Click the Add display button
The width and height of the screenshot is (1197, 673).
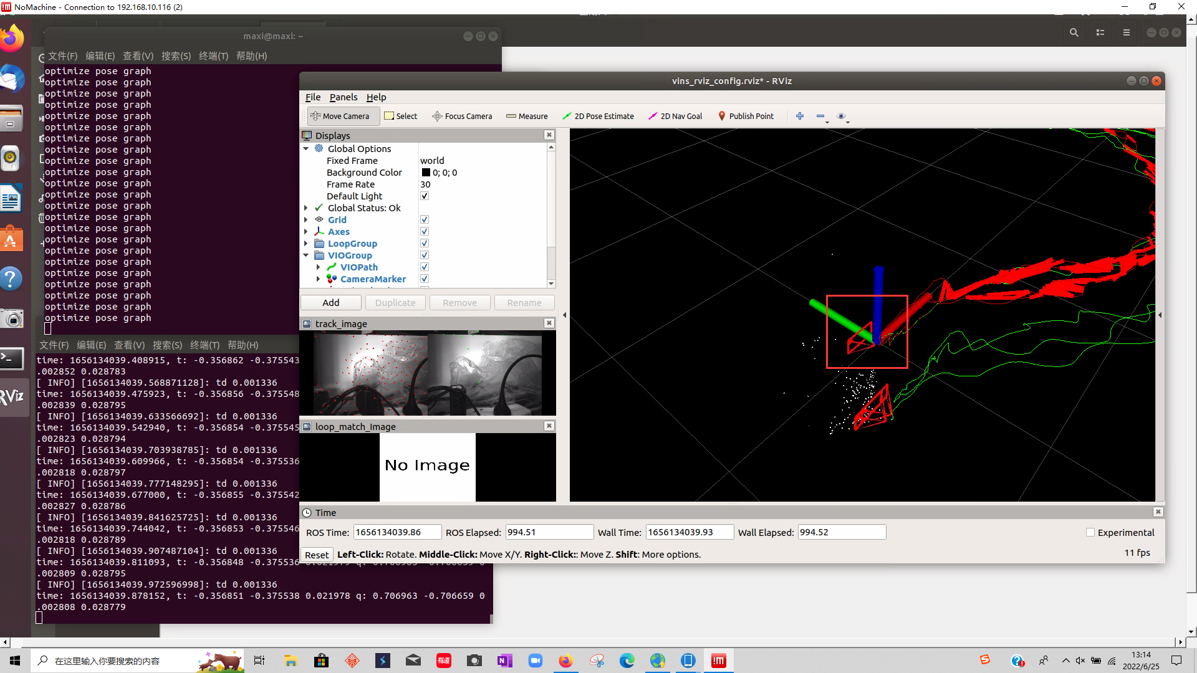[331, 303]
